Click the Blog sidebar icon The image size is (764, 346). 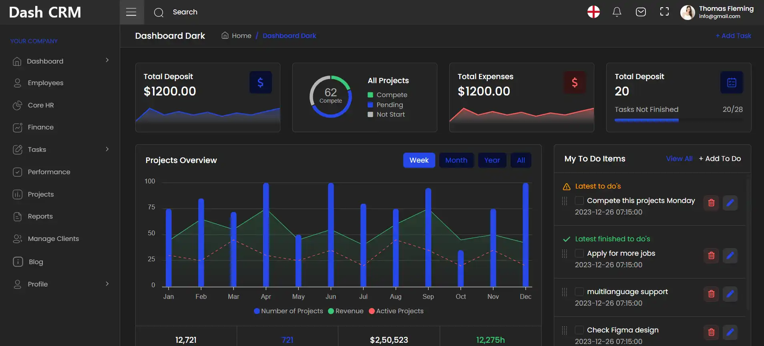tap(18, 262)
